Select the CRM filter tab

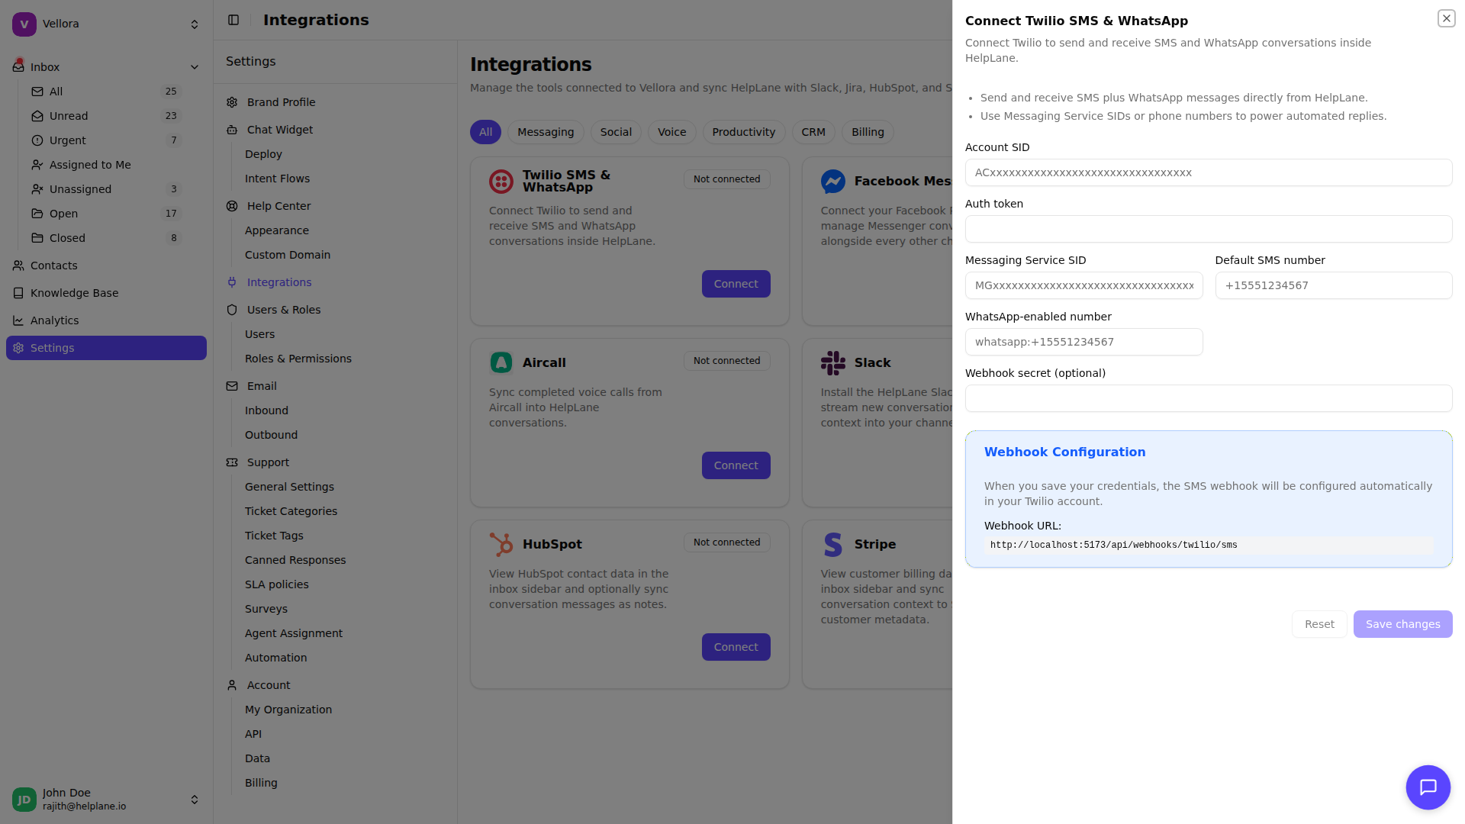click(x=813, y=132)
